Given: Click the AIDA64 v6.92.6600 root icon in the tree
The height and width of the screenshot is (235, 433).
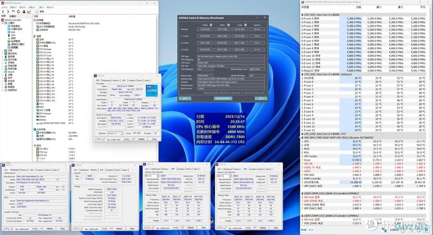Looking at the screenshot, I should click(3, 20).
